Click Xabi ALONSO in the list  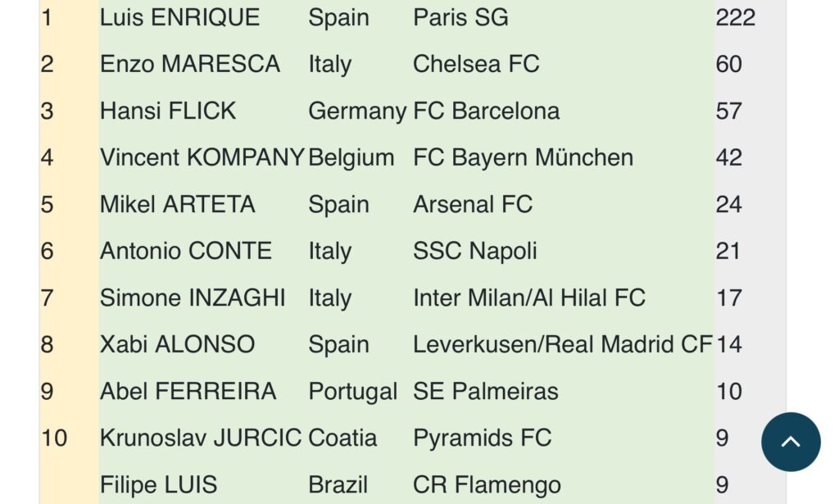tap(177, 344)
